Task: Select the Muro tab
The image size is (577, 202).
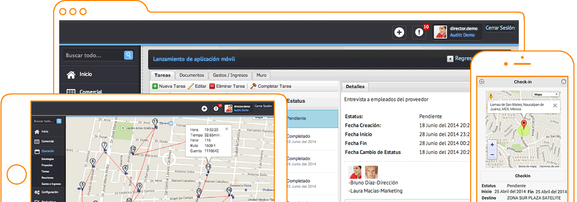Action: click(261, 75)
